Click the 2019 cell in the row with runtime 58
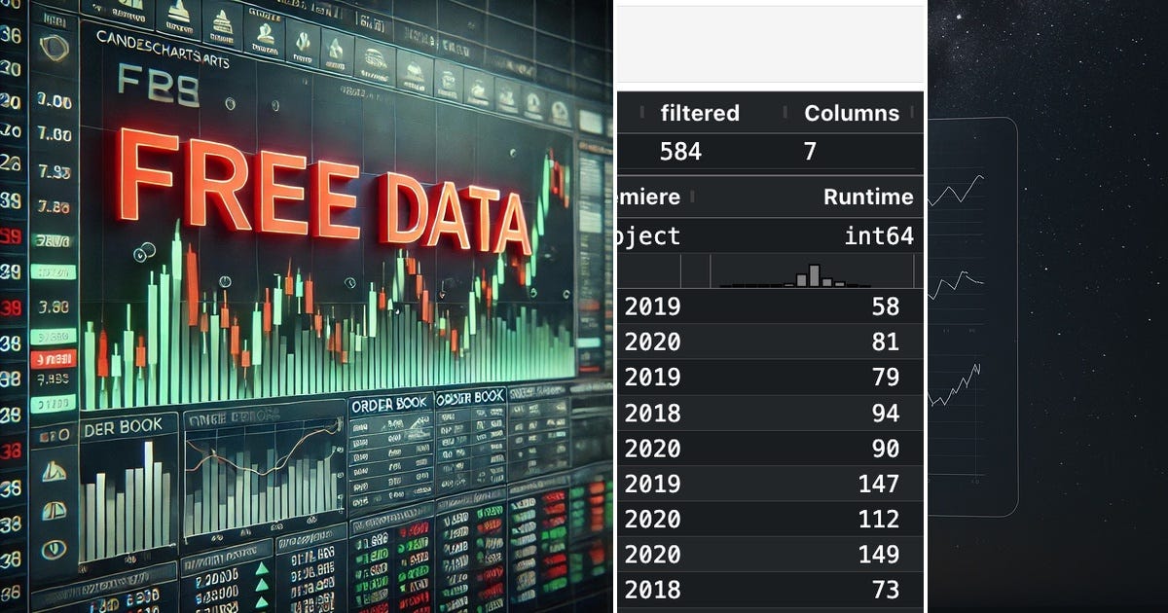Screen dimensions: 1168x613 tap(652, 306)
